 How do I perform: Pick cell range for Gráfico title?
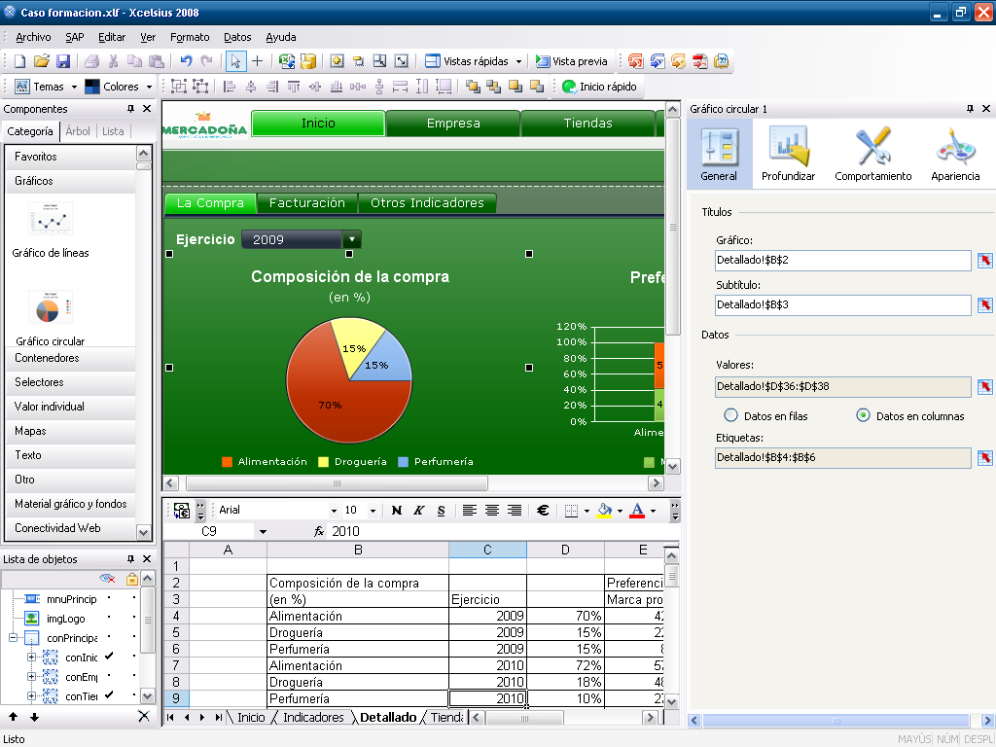(984, 261)
